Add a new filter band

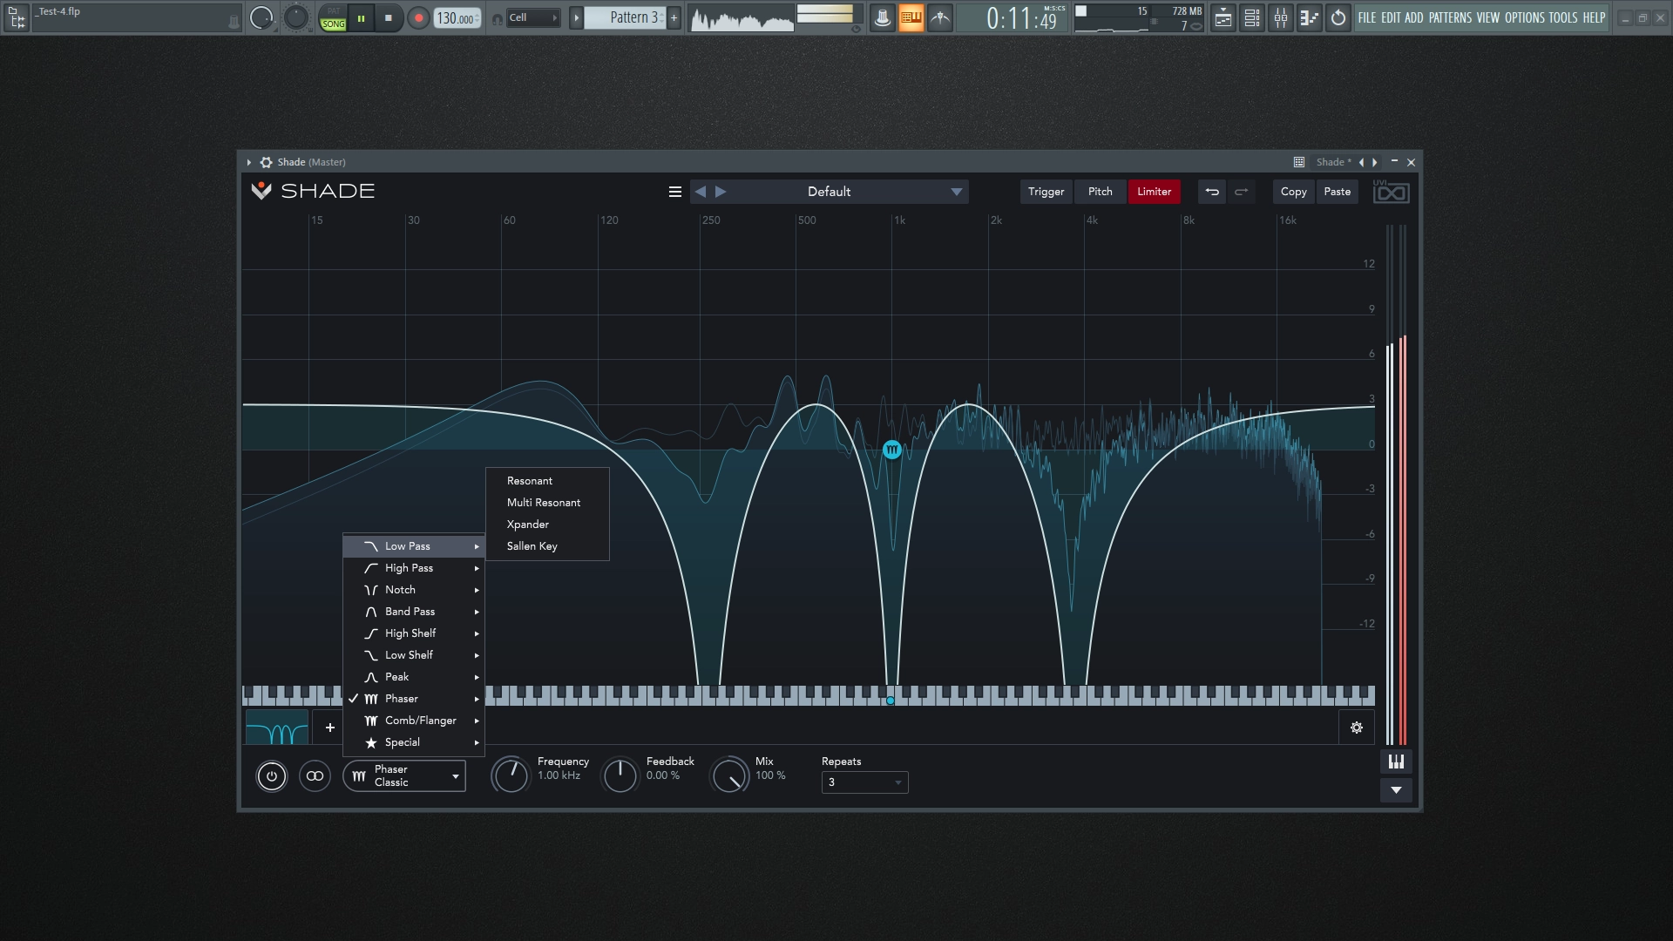click(329, 728)
